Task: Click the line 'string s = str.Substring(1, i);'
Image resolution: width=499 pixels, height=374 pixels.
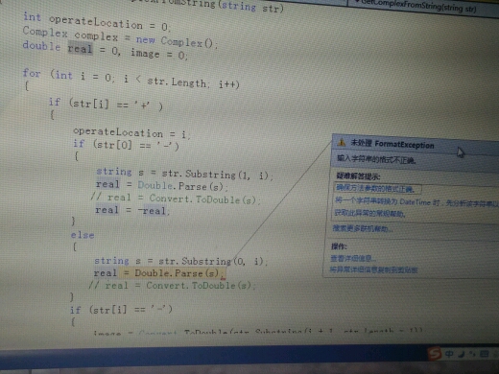Action: 184,174
